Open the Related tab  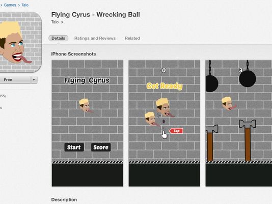click(x=132, y=38)
